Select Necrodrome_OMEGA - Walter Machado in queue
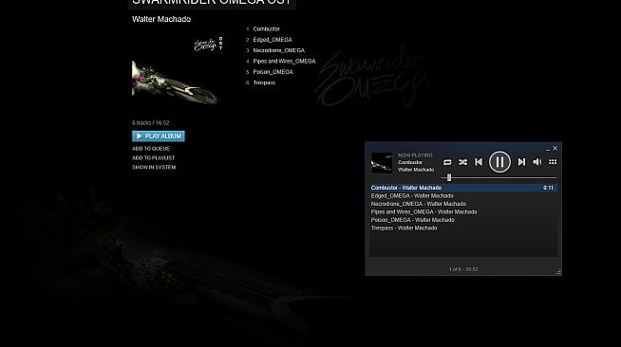 point(463,204)
